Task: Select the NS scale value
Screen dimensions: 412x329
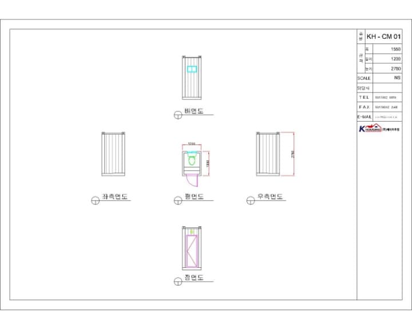Action: point(397,78)
